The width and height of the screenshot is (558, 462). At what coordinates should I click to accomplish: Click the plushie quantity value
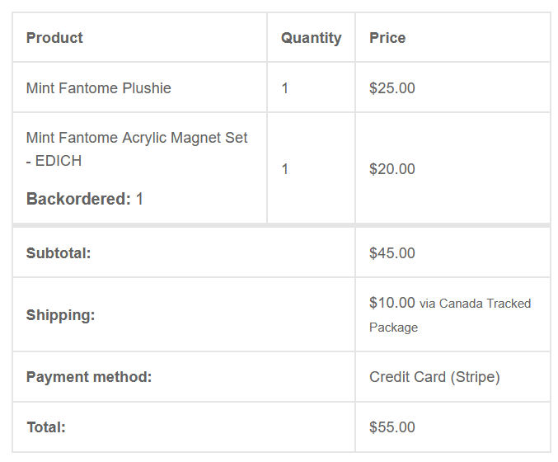(284, 88)
